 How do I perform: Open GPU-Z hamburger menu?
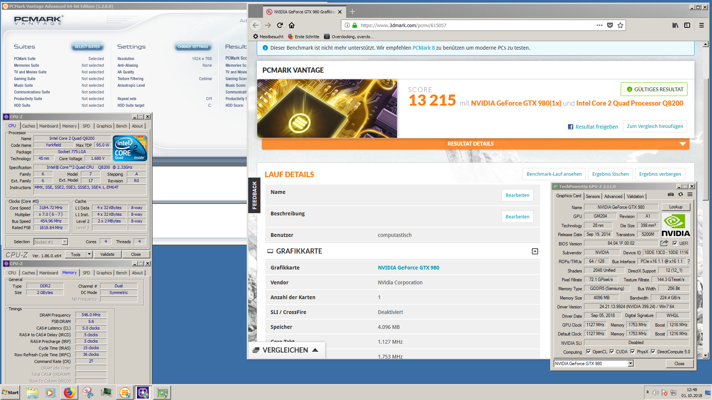pyautogui.click(x=690, y=194)
